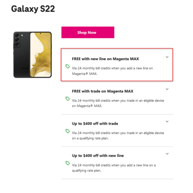Expand the FREE with new line on Magenta MAX chevron

167,57
